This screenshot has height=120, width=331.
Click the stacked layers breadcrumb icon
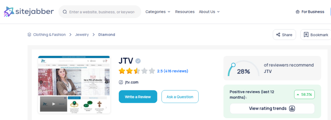coord(29,35)
